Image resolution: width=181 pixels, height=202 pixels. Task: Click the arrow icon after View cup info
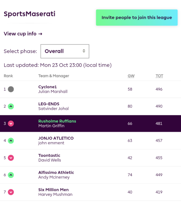click(40, 34)
